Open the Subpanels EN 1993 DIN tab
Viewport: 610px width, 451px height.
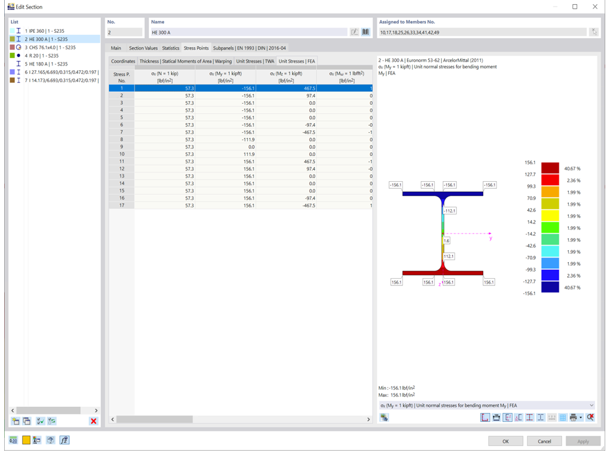[250, 48]
